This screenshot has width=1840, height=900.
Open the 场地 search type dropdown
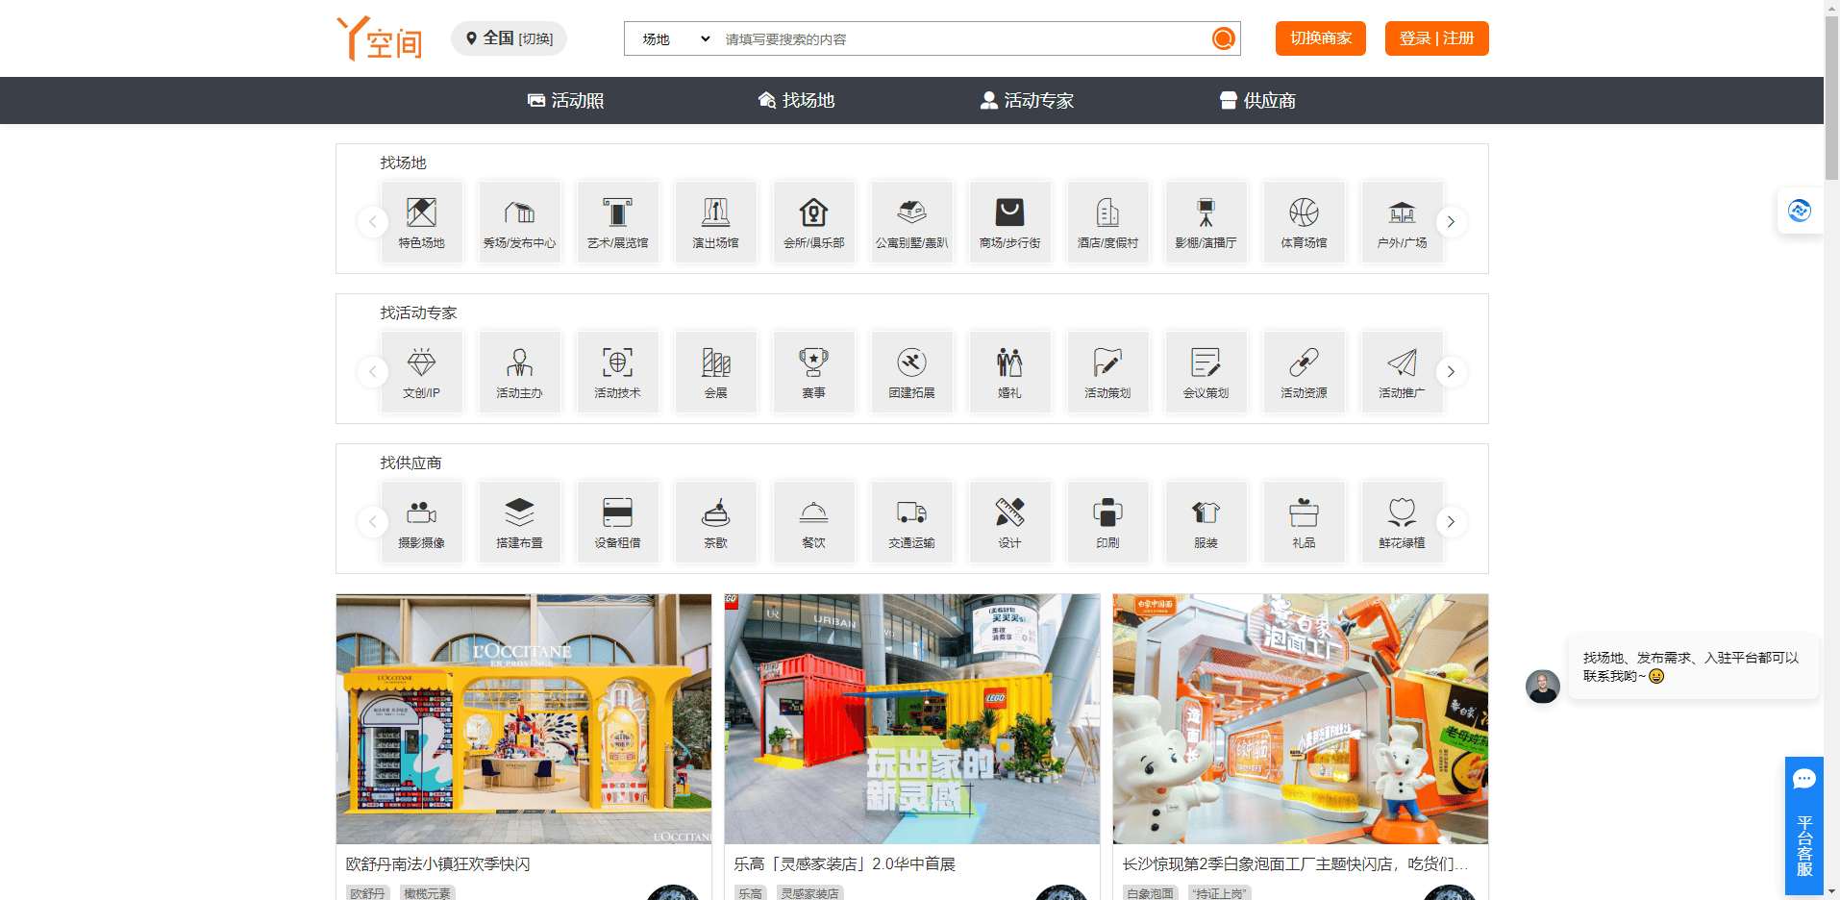click(676, 38)
